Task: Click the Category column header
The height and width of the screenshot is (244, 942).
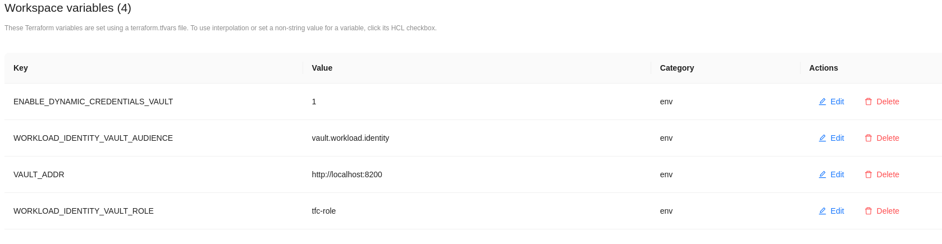Action: click(677, 68)
